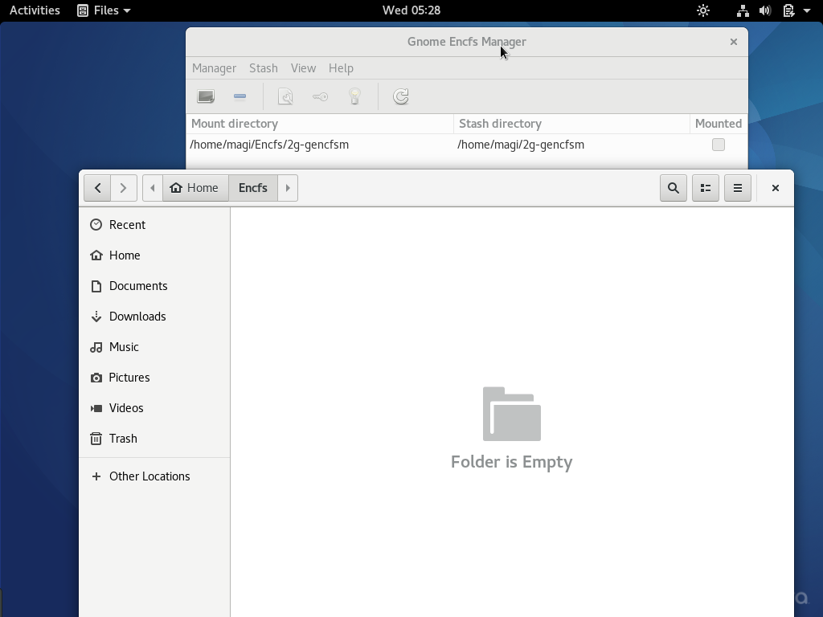823x617 pixels.
Task: Click the brightness sun icon in top bar
Action: point(703,10)
